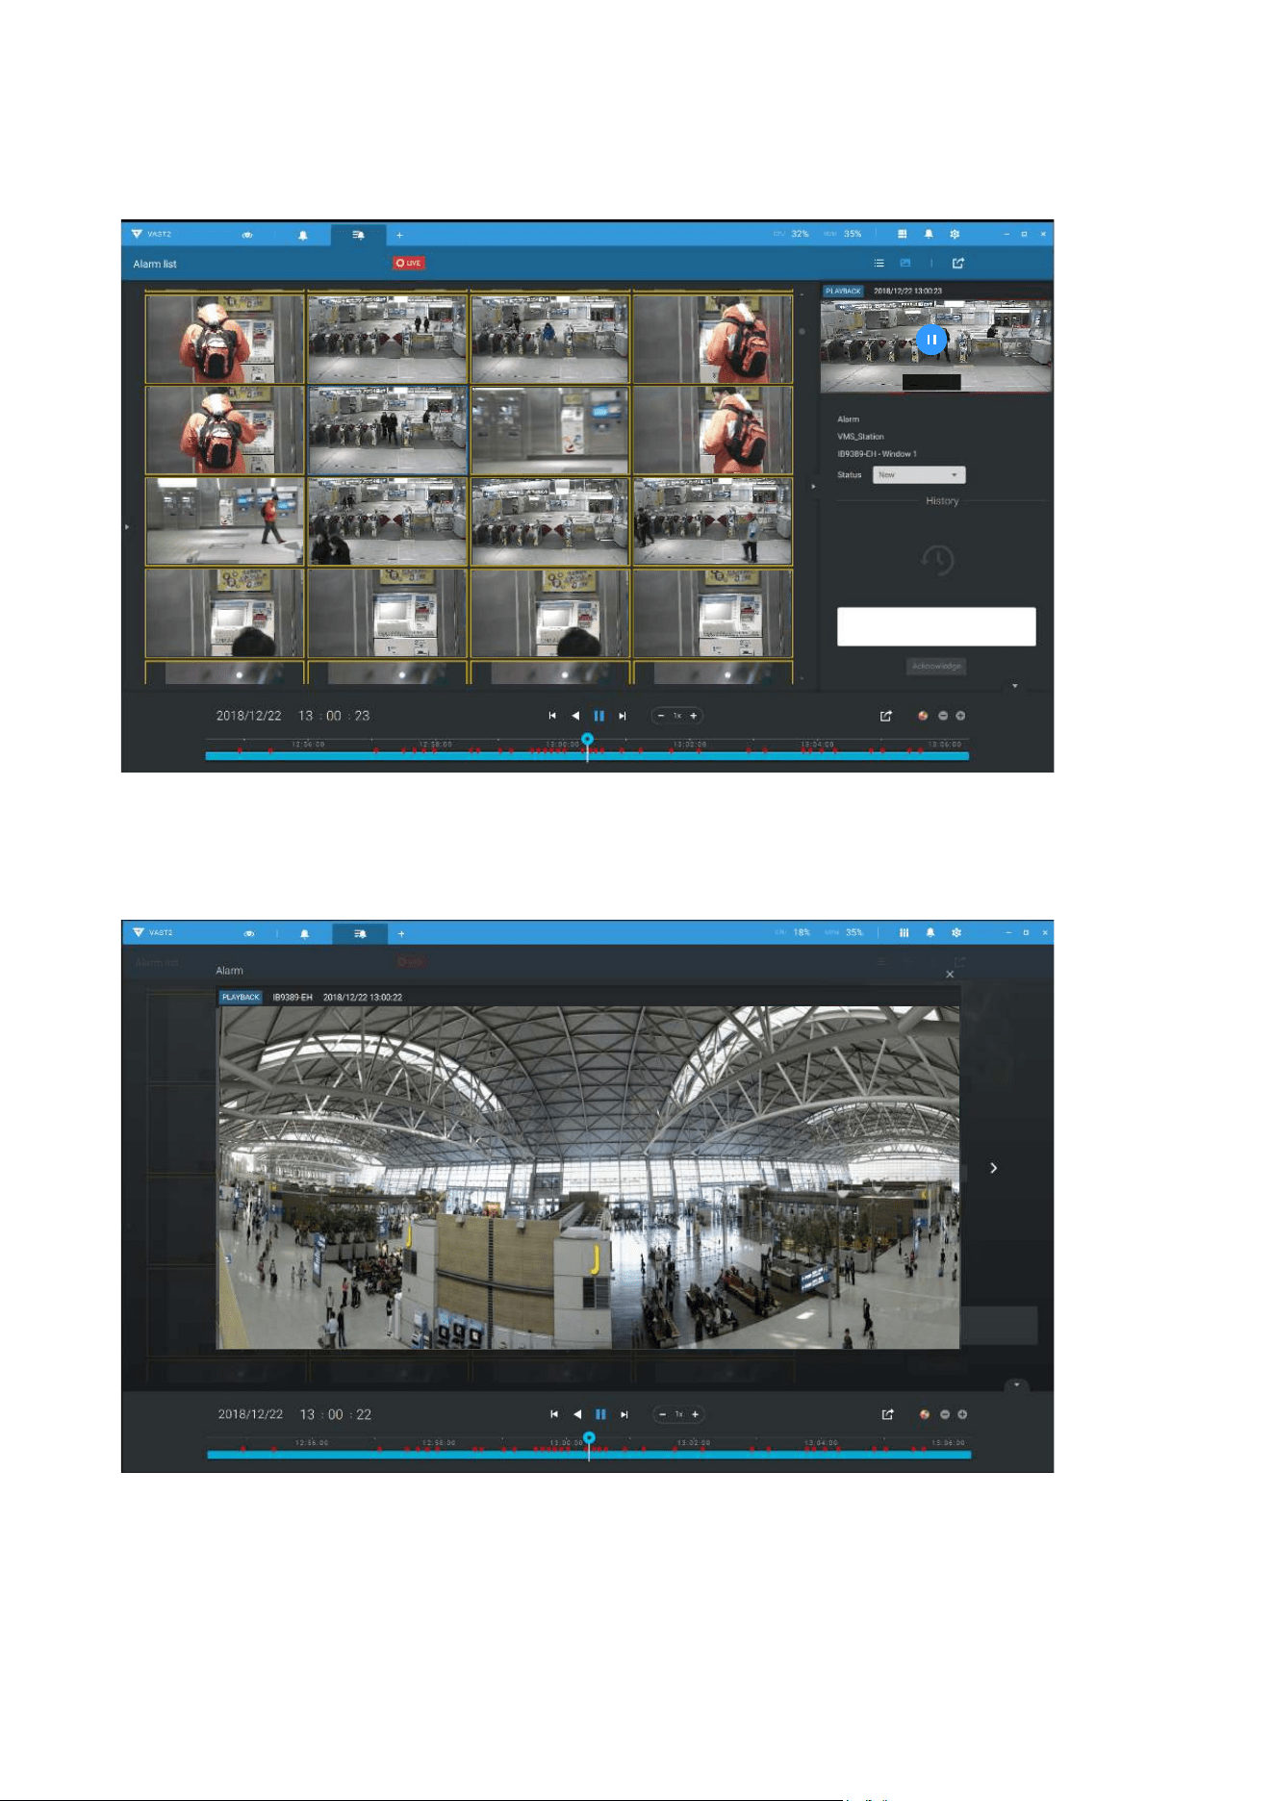This screenshot has width=1274, height=1801.
Task: Increase playback speed on 13:00:23 bar
Action: tap(693, 716)
